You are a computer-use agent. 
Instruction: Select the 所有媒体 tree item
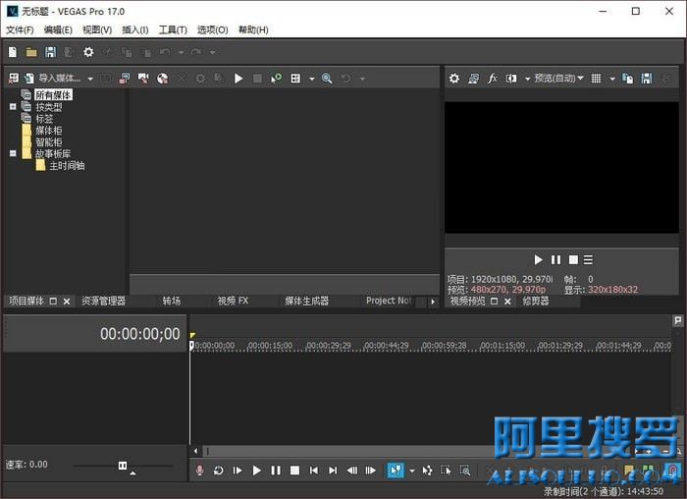(x=53, y=94)
